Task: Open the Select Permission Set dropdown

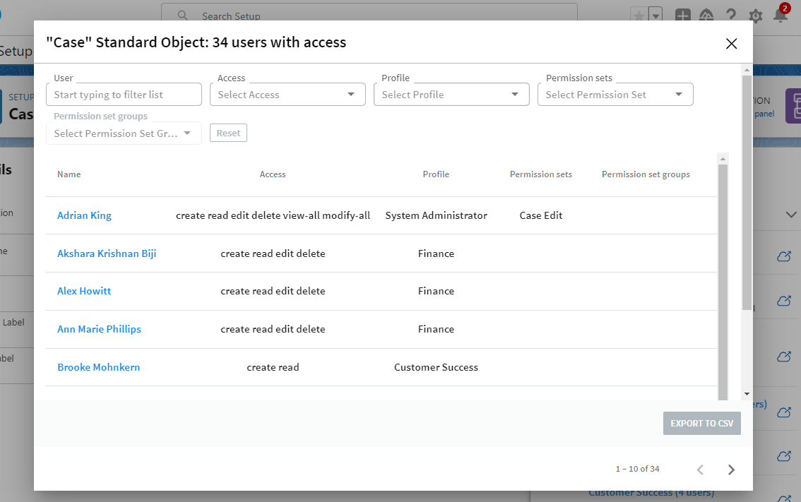Action: point(615,94)
